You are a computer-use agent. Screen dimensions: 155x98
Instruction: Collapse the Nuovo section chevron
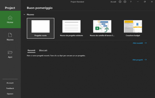coord(24,14)
